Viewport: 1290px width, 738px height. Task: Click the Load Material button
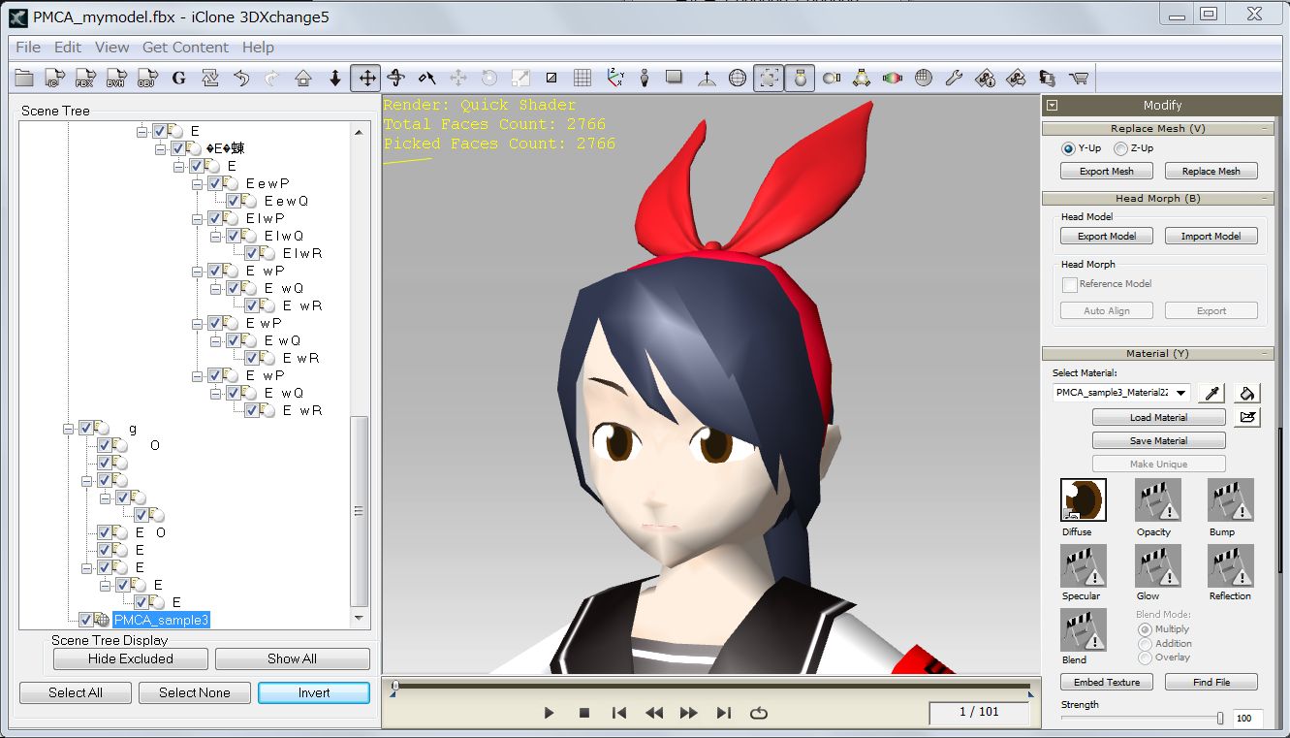click(1158, 417)
